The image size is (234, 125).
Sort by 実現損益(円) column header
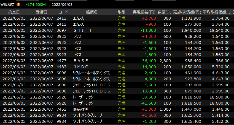click(144, 12)
